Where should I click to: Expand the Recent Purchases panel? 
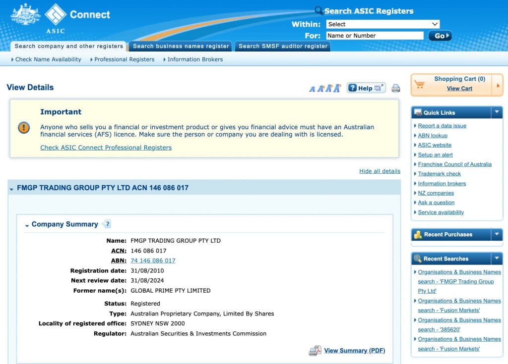pyautogui.click(x=497, y=234)
